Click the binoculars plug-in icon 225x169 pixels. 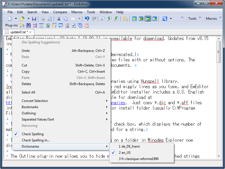[28, 25]
